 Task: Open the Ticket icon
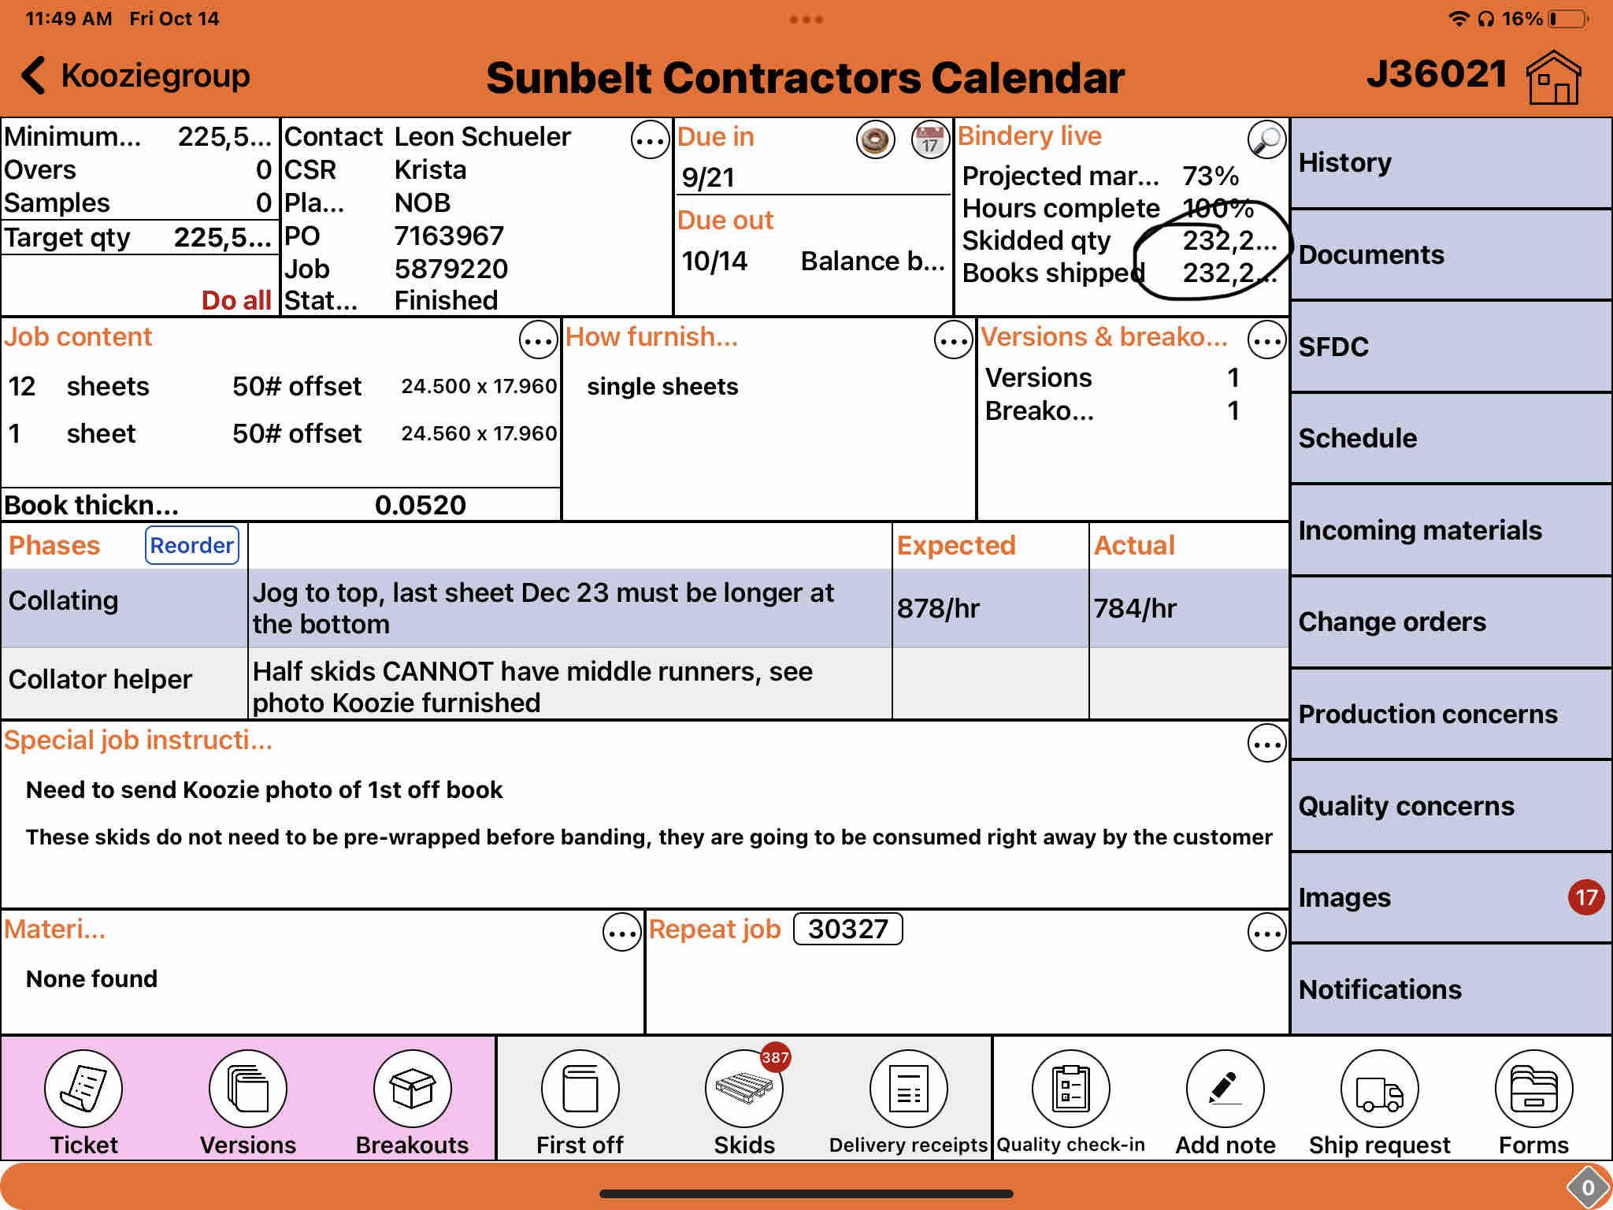tap(83, 1089)
